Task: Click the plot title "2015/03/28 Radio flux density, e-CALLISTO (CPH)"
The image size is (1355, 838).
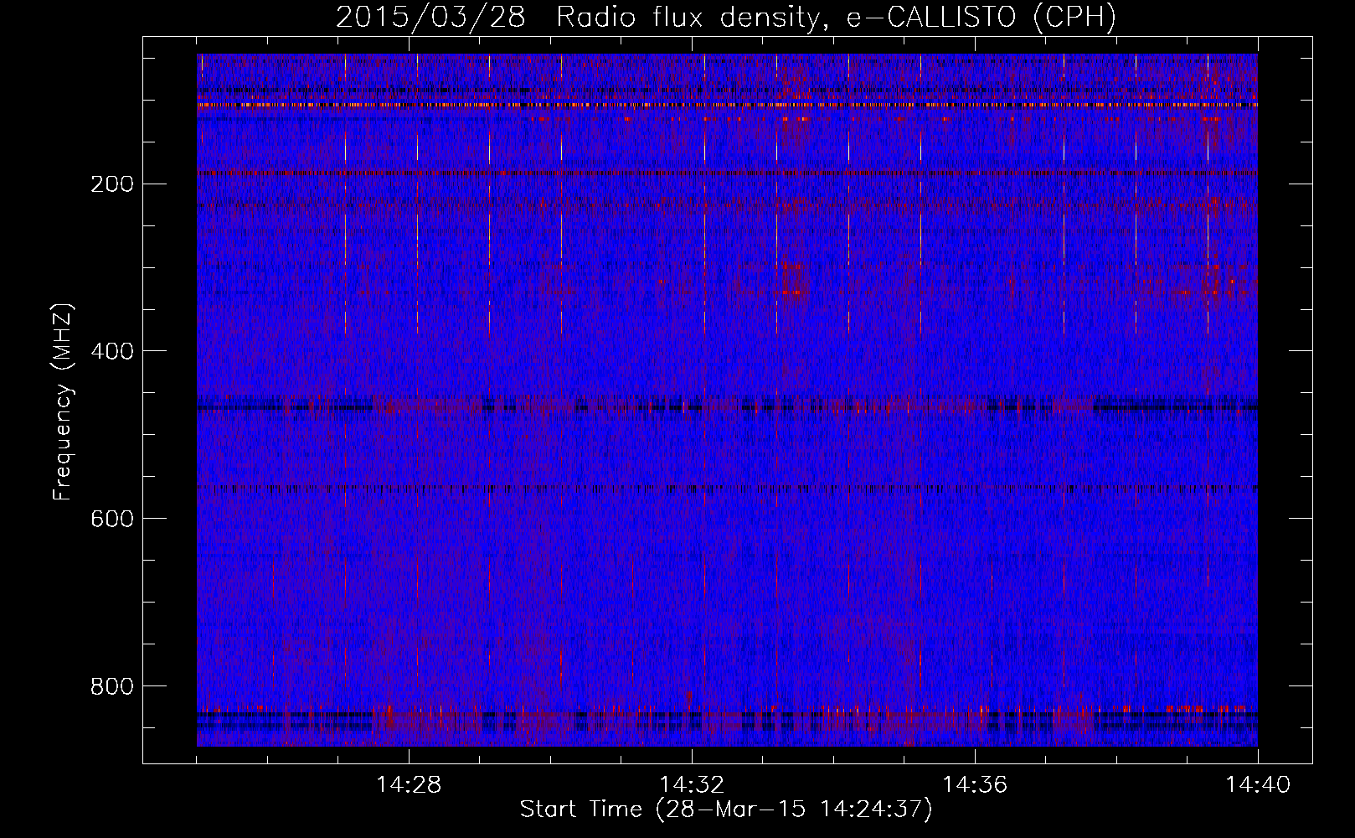Action: pyautogui.click(x=726, y=17)
